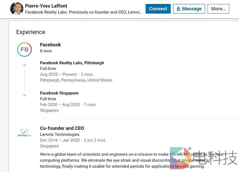Image resolution: width=239 pixels, height=172 pixels.
Task: Click the Connect button
Action: pyautogui.click(x=158, y=9)
